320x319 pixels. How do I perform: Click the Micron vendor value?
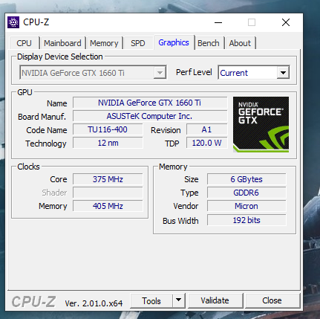pos(246,206)
